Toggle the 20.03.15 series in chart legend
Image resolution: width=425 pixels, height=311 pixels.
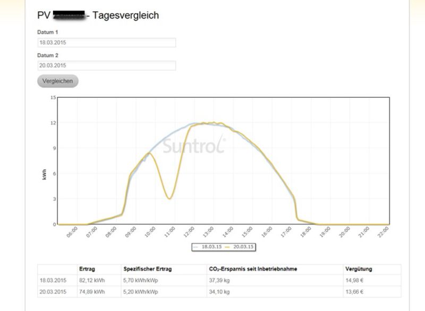[241, 247]
